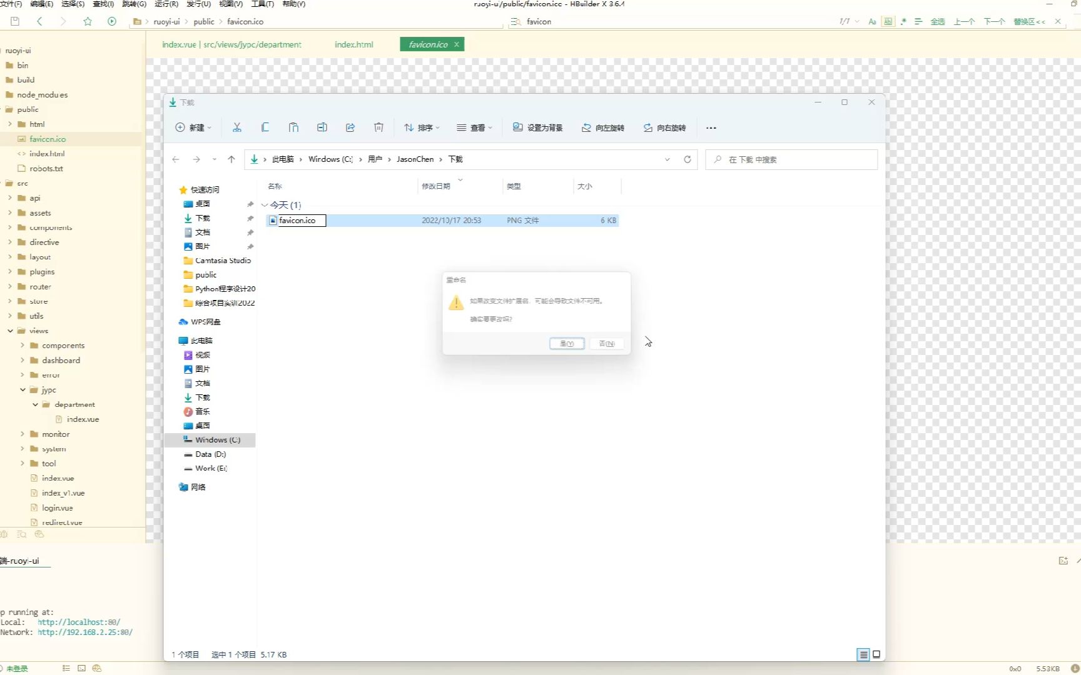This screenshot has height=675, width=1081.
Task: Open the 新建 dropdown in Explorer toolbar
Action: click(x=193, y=127)
